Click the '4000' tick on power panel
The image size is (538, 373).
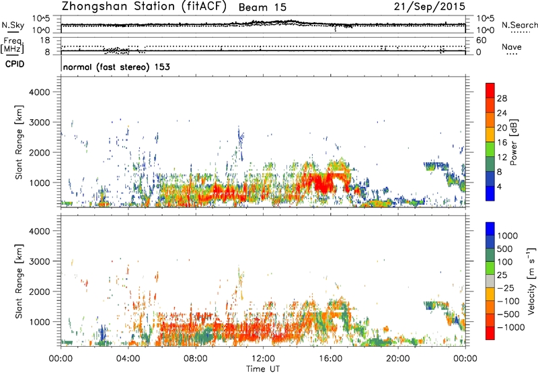[x=40, y=92]
